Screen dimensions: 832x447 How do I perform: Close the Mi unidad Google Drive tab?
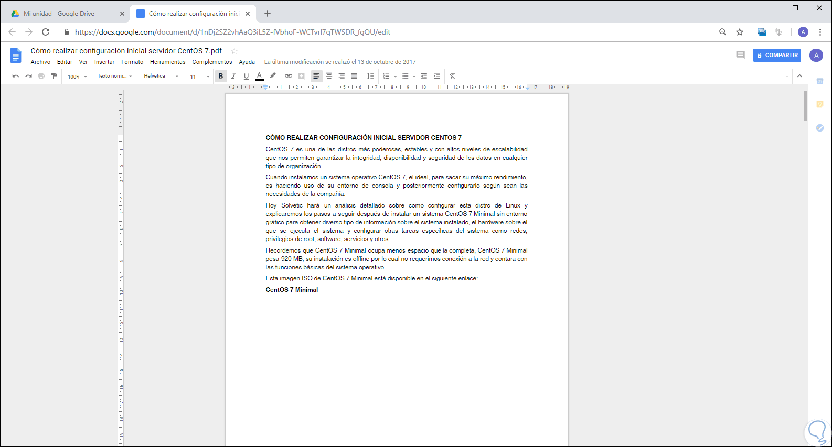click(x=122, y=14)
